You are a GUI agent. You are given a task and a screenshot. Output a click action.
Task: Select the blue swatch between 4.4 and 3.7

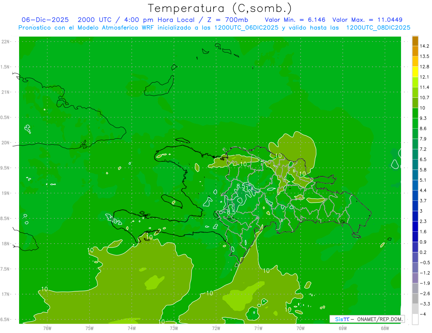[x=415, y=195]
